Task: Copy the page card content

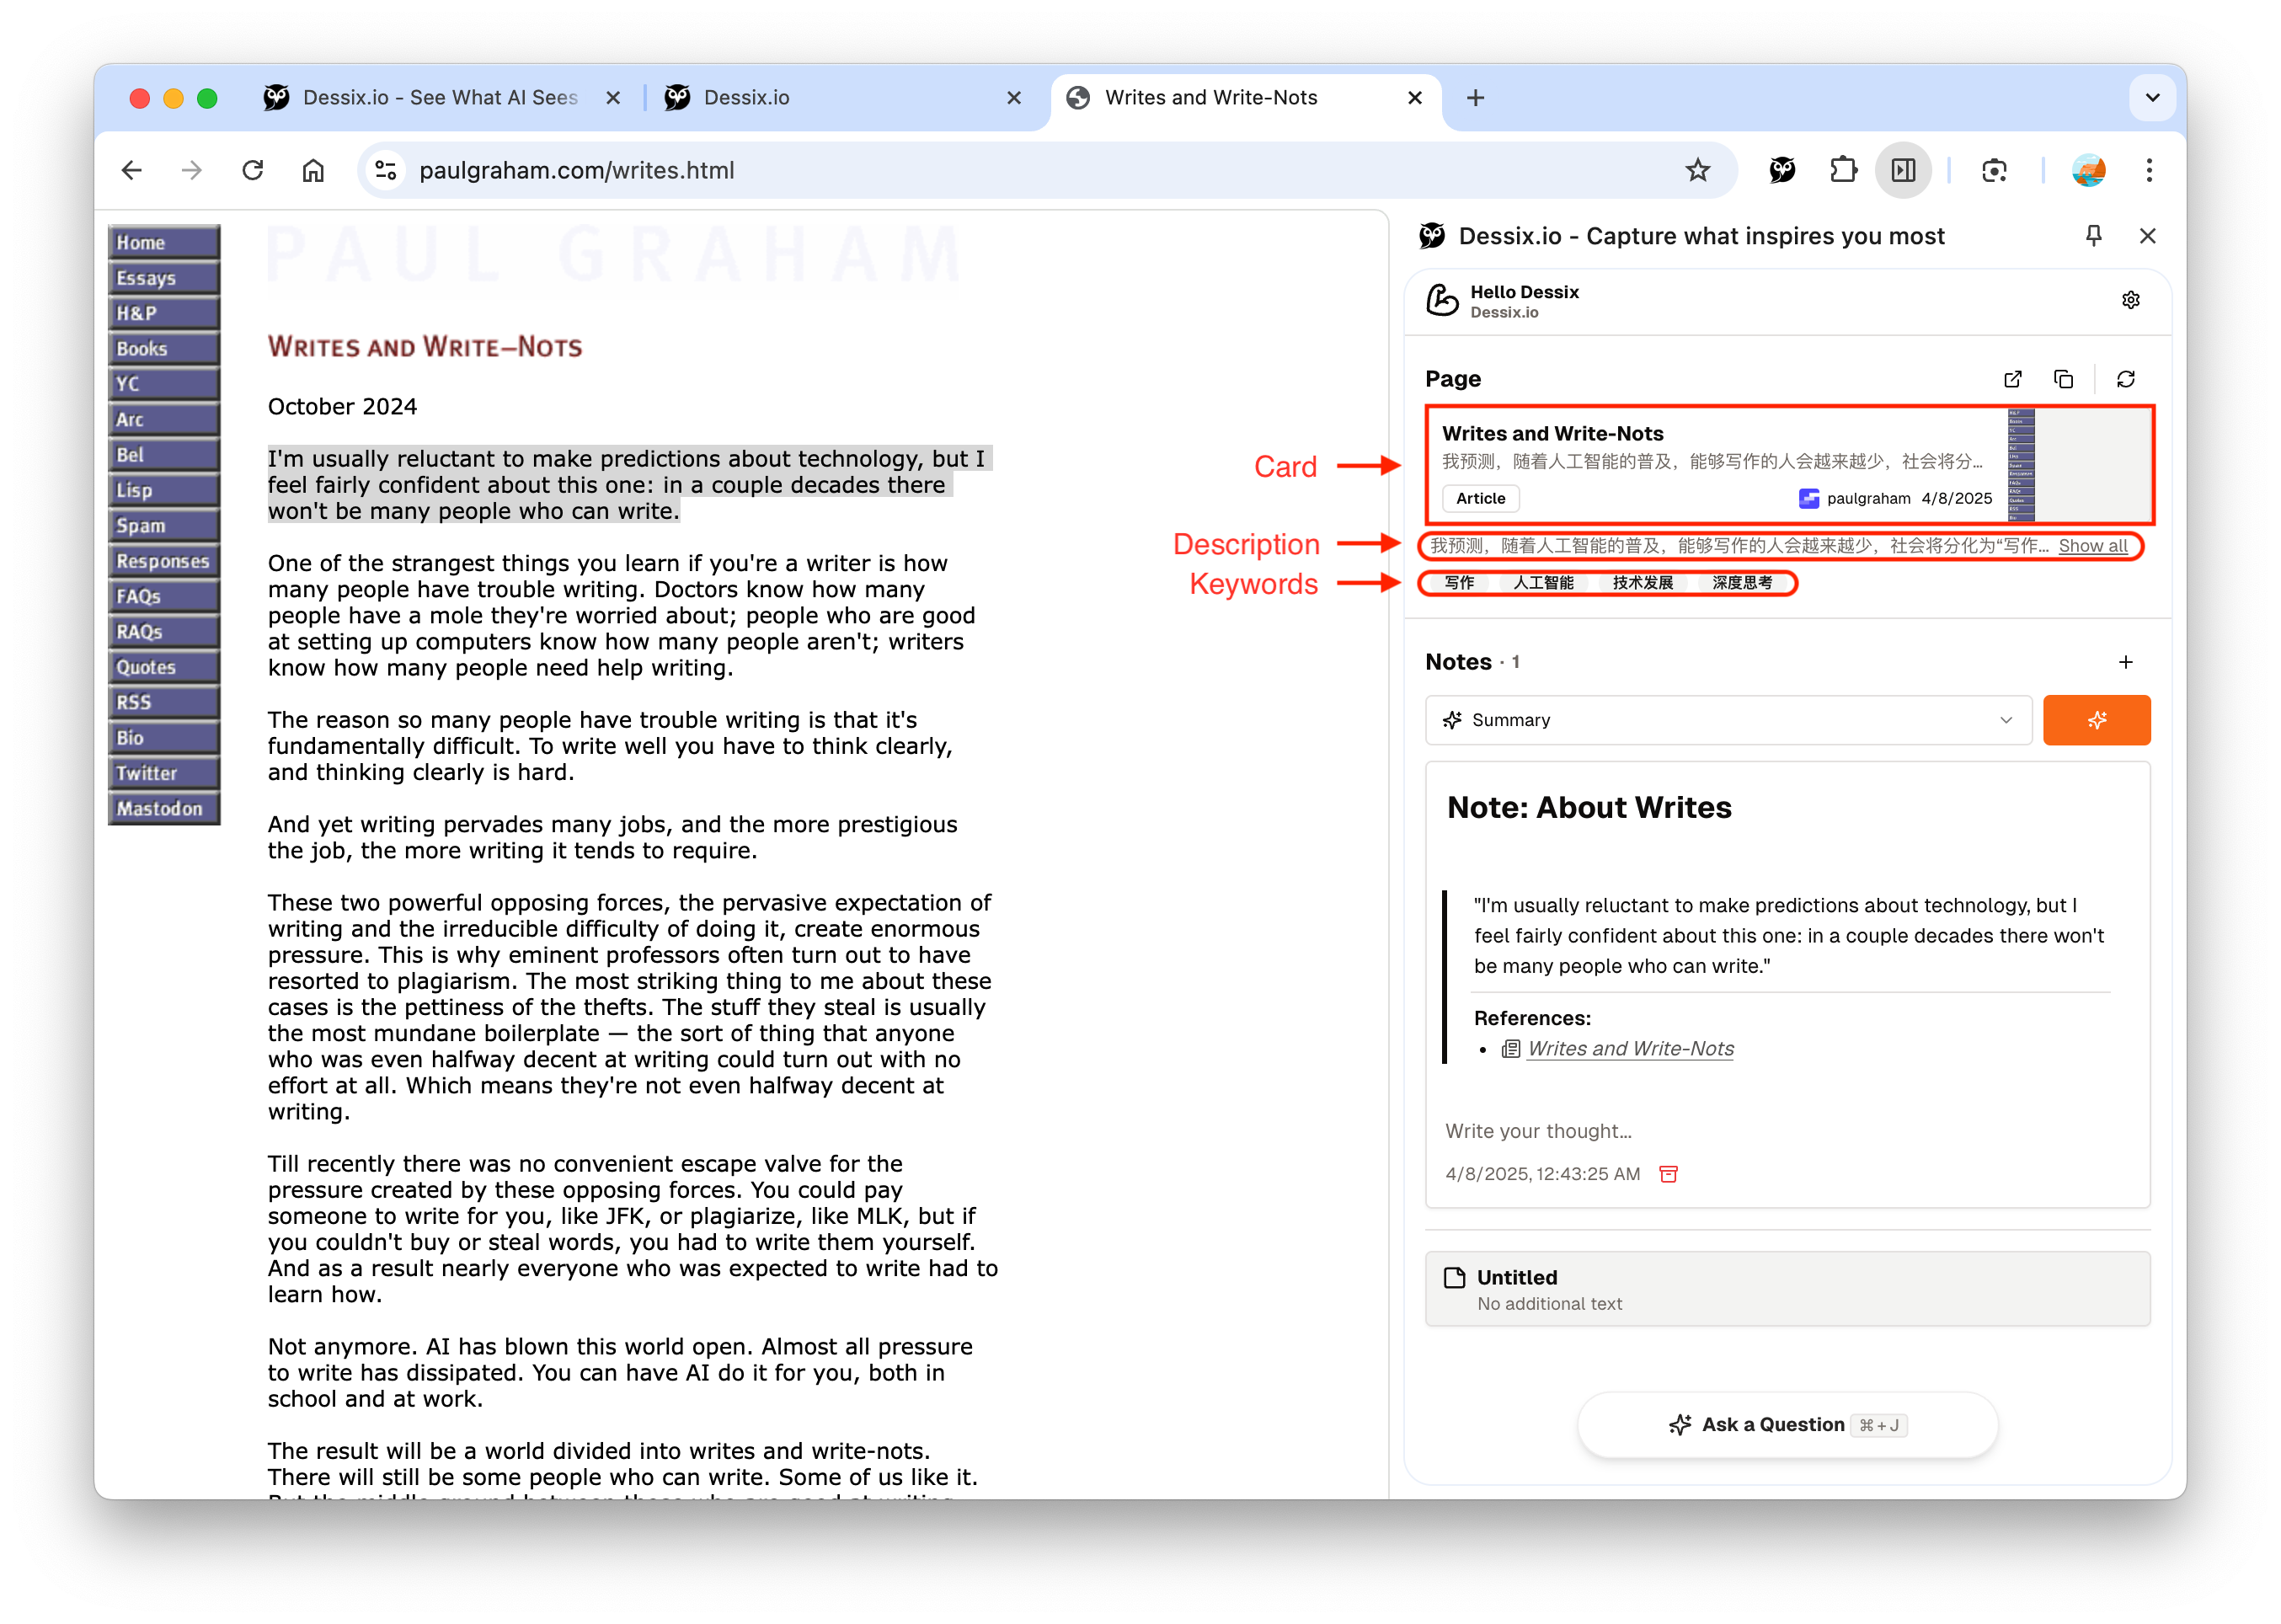Action: pyautogui.click(x=2063, y=379)
